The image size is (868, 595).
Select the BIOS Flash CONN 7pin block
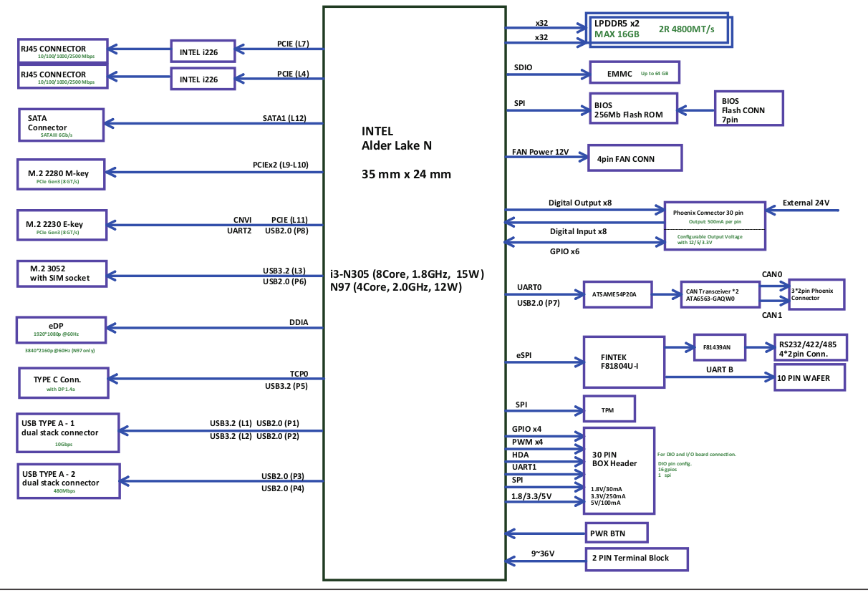coord(749,110)
